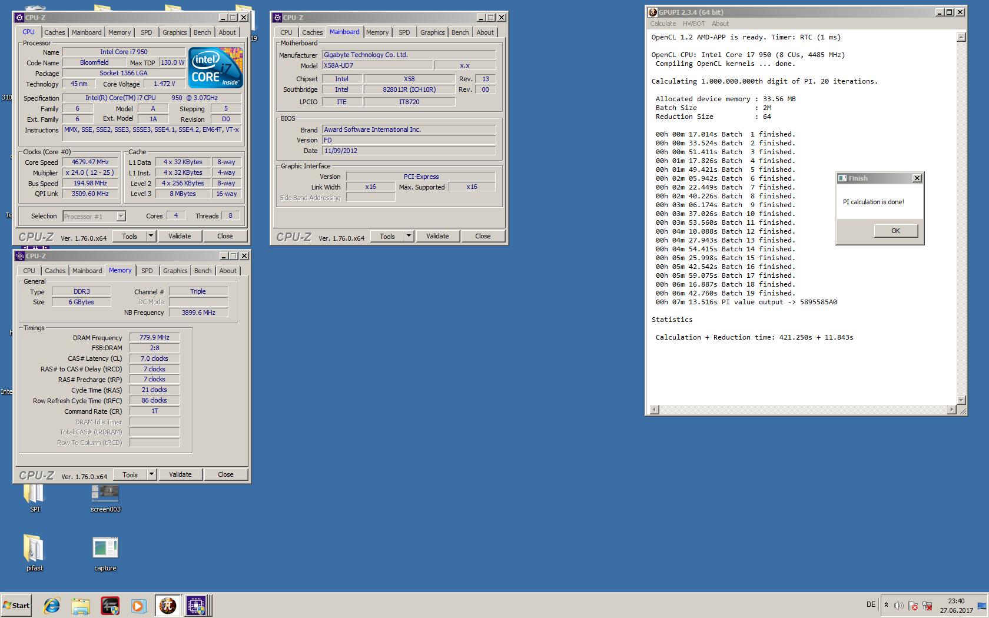Switch to GPUPI pi icon in taskbar

(168, 605)
